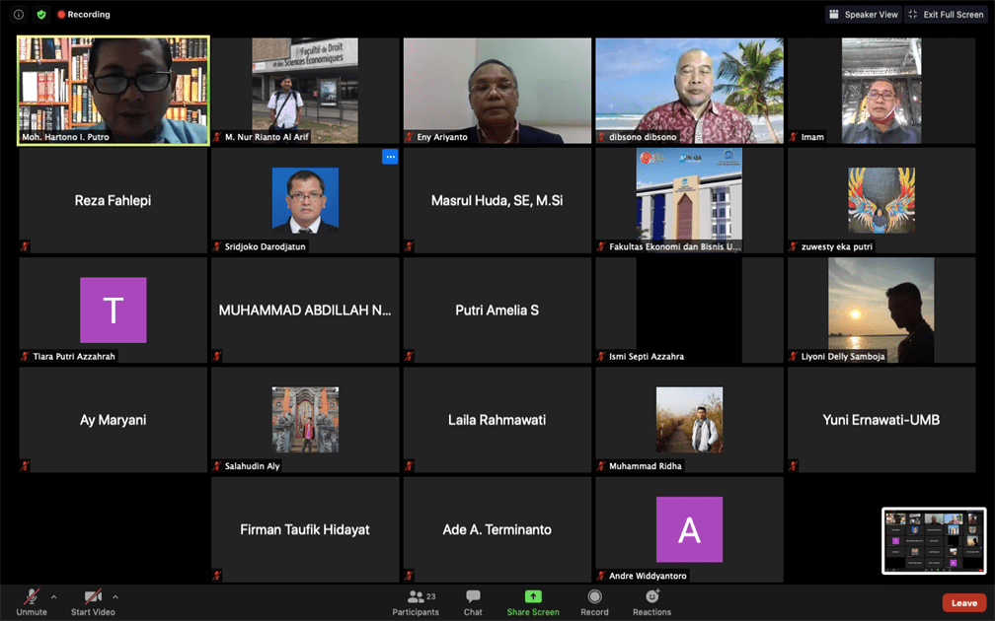Click the three-dot menu on Sridjoko's tile
This screenshot has width=995, height=621.
pyautogui.click(x=390, y=157)
